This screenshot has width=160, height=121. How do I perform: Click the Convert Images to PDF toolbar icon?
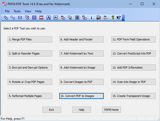[x=63, y=18]
